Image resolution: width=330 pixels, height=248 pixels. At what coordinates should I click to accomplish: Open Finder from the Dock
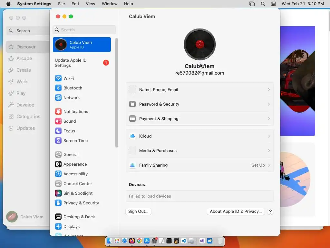(110, 241)
